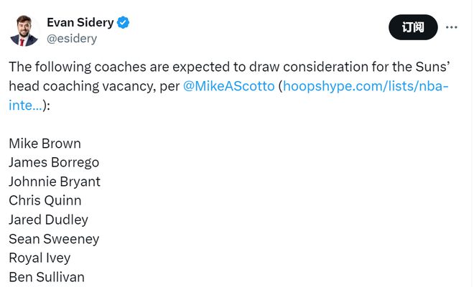Open the three-dot more options menu
Viewport: 474px width, 287px height.
452,27
